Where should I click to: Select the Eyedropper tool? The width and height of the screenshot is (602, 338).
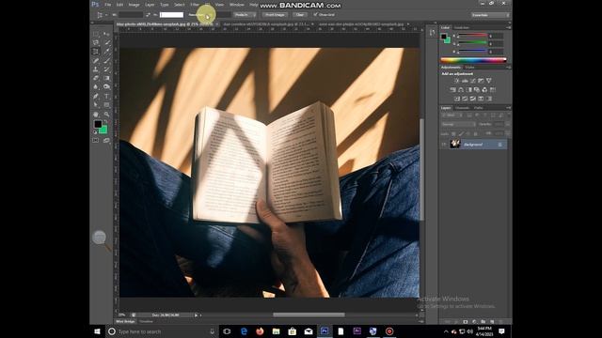tap(106, 51)
